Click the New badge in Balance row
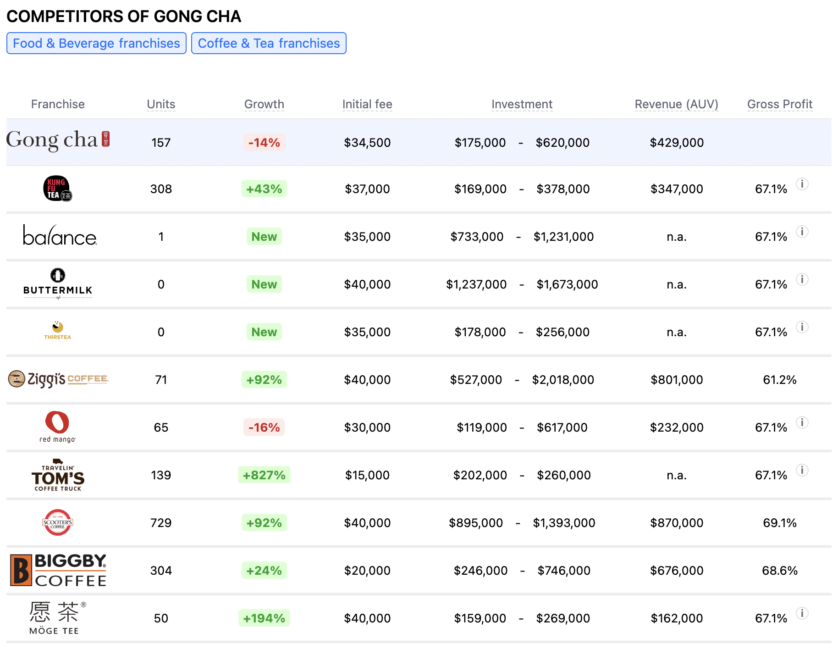Screen dimensions: 838x655 click(264, 237)
